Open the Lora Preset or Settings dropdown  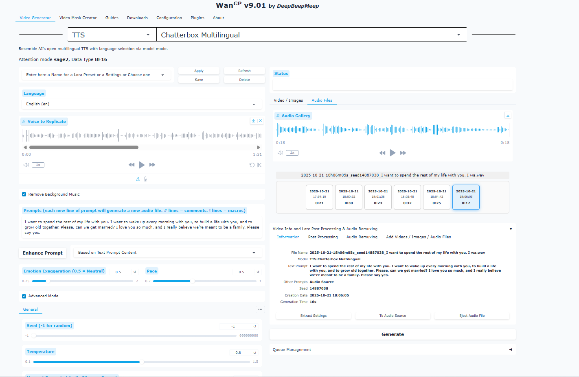[96, 75]
